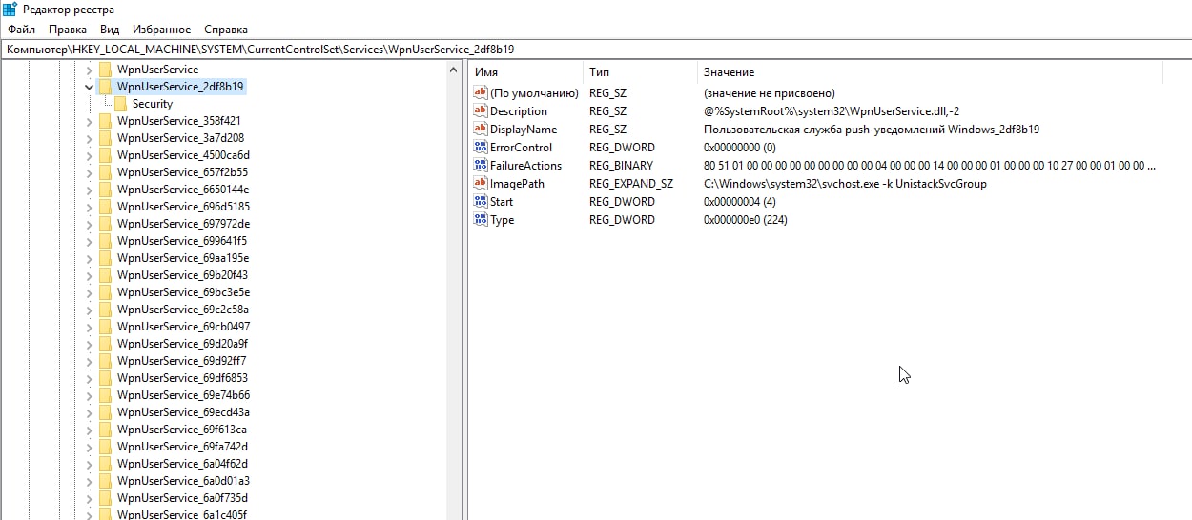Screen dimensions: 1192x520
Task: Click the folder icon of WpnUserService_69aa195e
Action: pos(105,258)
